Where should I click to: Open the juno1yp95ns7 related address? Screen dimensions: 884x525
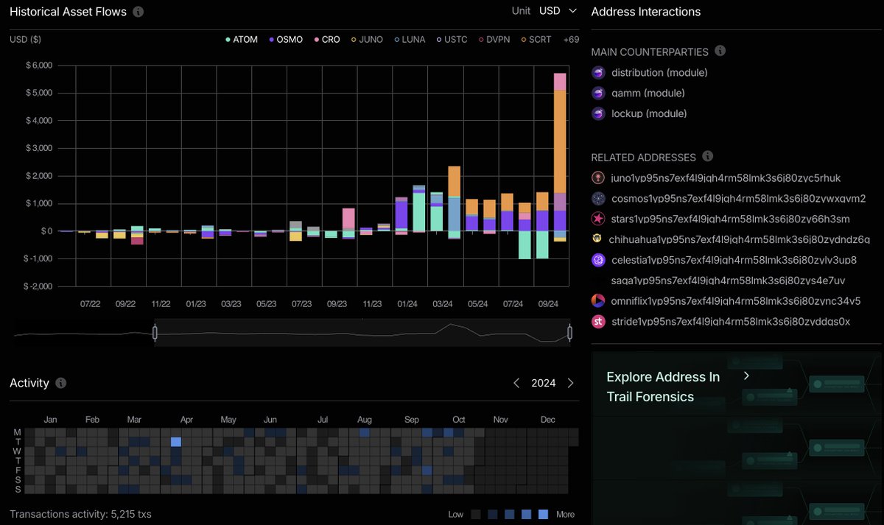tap(726, 177)
